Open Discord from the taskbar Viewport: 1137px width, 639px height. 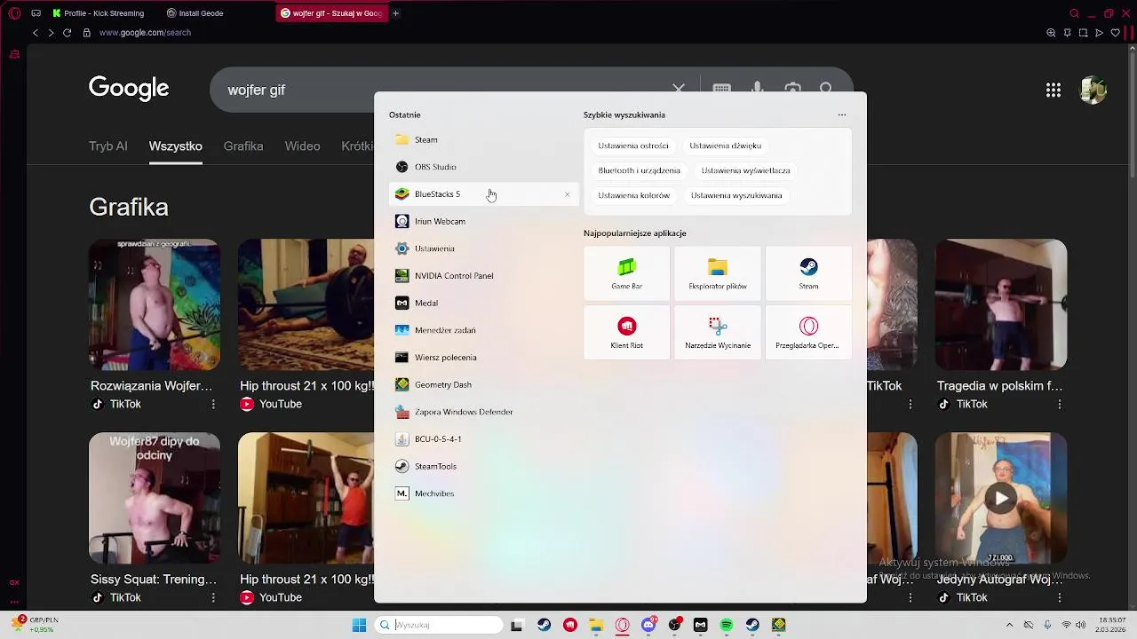tap(648, 625)
